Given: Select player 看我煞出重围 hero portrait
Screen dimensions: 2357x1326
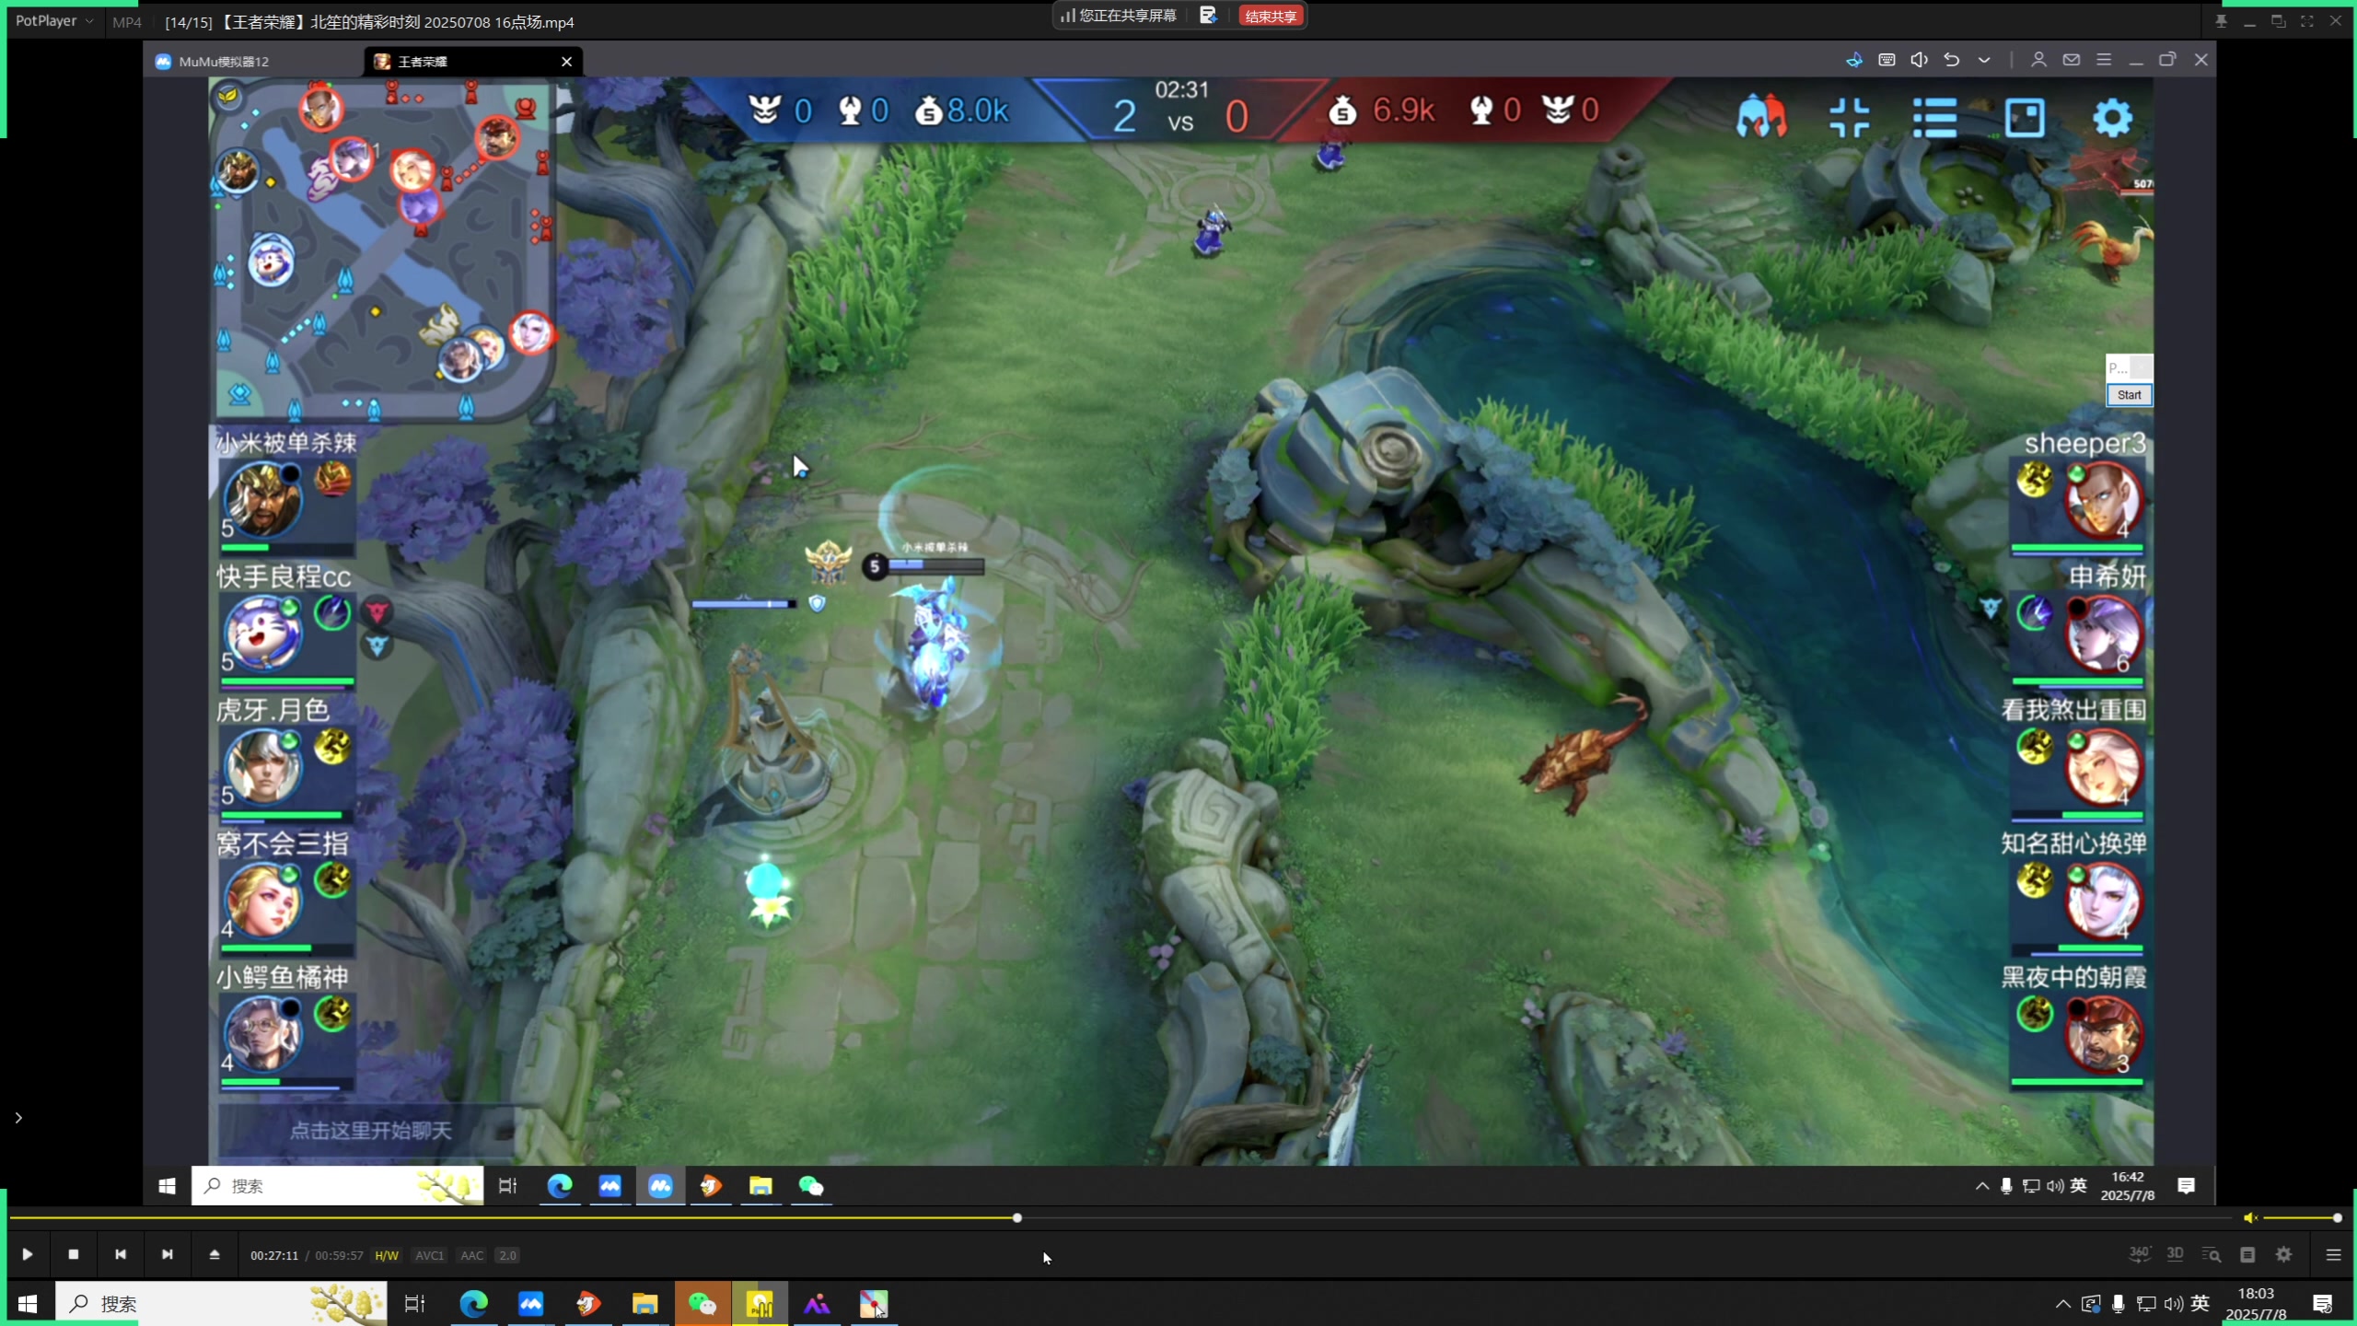Looking at the screenshot, I should pyautogui.click(x=2104, y=767).
